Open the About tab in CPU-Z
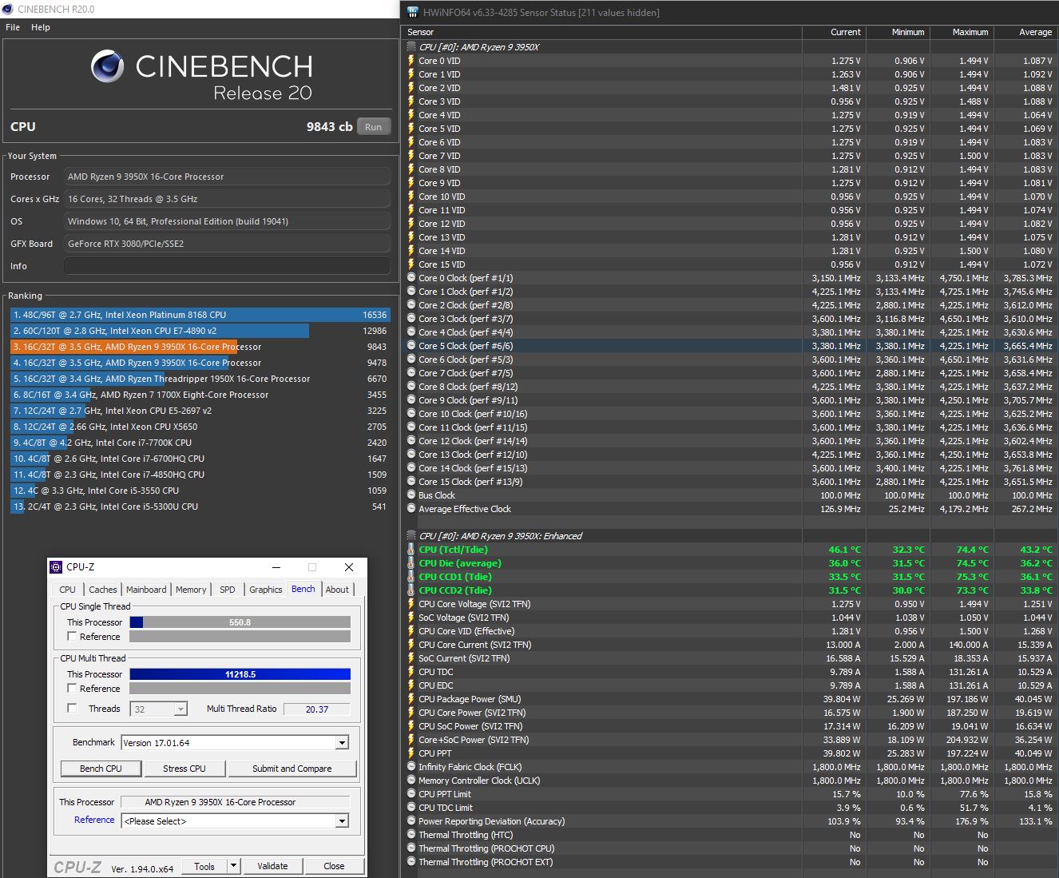Screen dimensions: 1059x878 tap(337, 590)
